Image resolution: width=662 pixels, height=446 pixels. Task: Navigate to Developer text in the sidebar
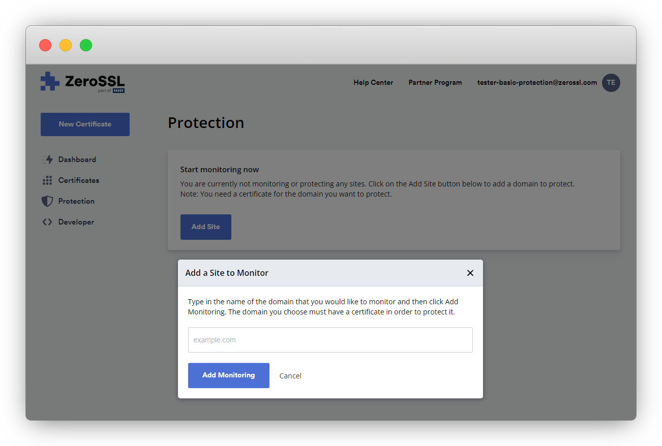coord(76,222)
